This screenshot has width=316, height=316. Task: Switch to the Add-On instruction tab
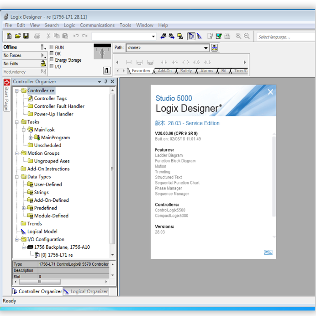click(x=164, y=71)
